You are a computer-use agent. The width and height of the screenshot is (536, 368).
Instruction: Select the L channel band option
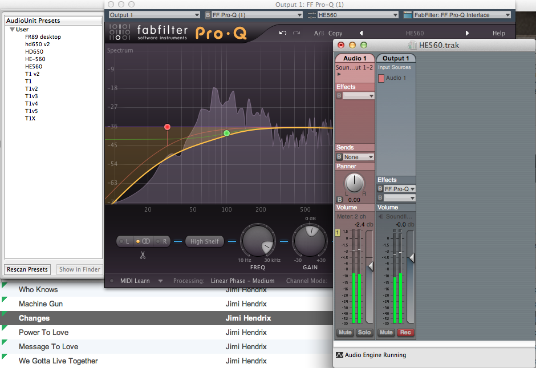tap(125, 241)
